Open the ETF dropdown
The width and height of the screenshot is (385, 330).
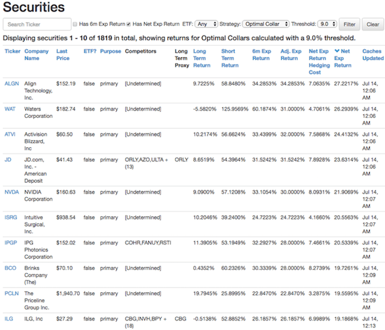point(206,24)
